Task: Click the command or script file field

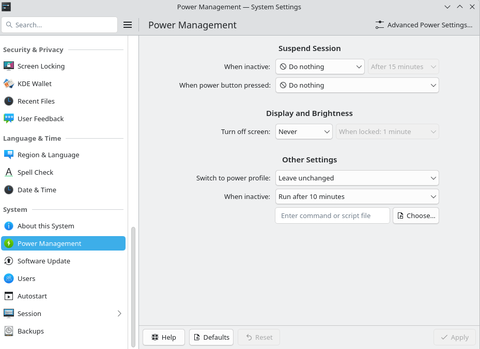Action: [x=332, y=215]
